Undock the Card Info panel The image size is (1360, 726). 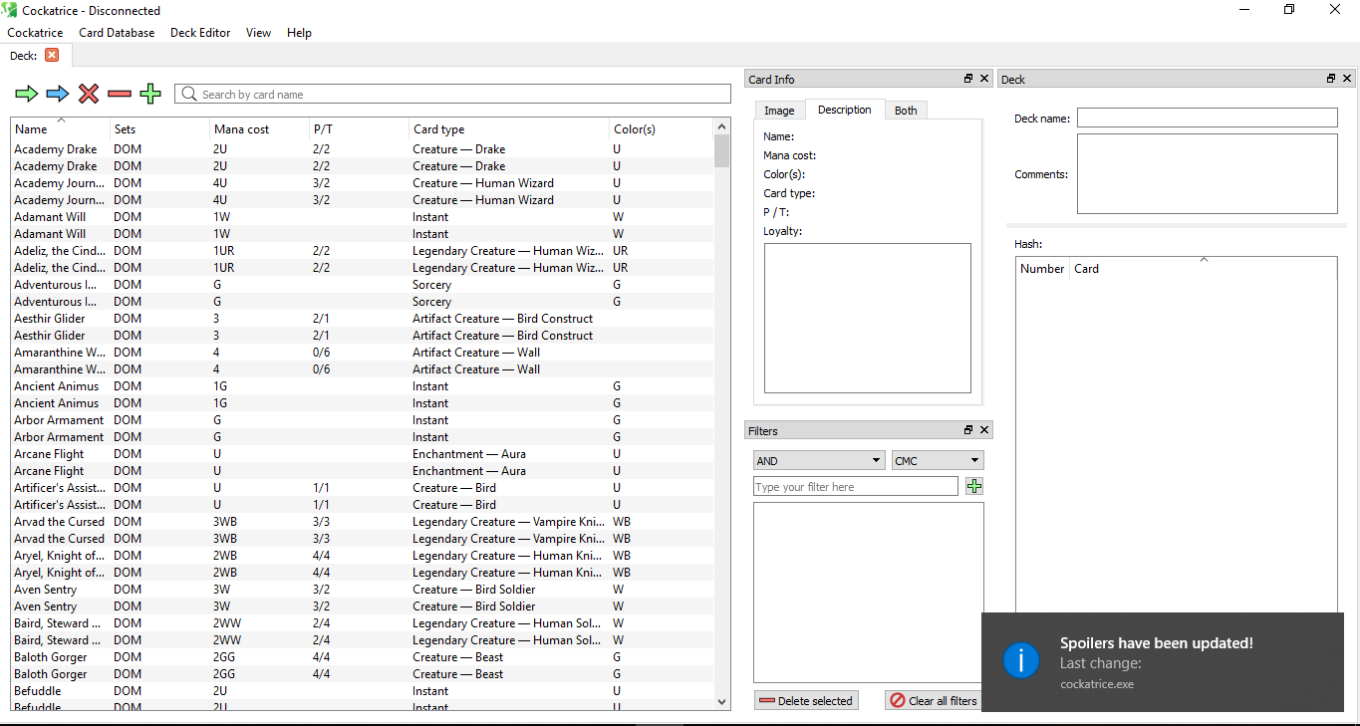967,78
